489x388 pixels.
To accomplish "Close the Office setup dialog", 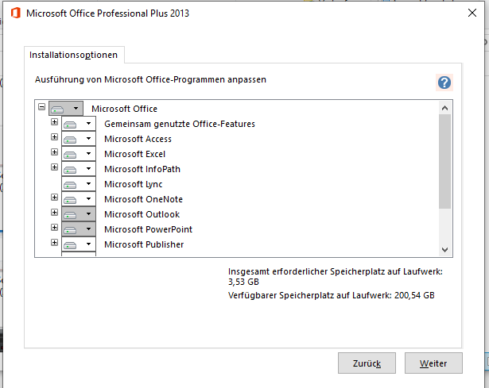I will click(x=472, y=13).
